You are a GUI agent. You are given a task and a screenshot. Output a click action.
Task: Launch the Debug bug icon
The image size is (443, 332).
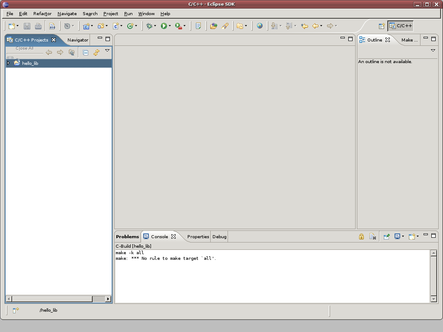click(149, 26)
